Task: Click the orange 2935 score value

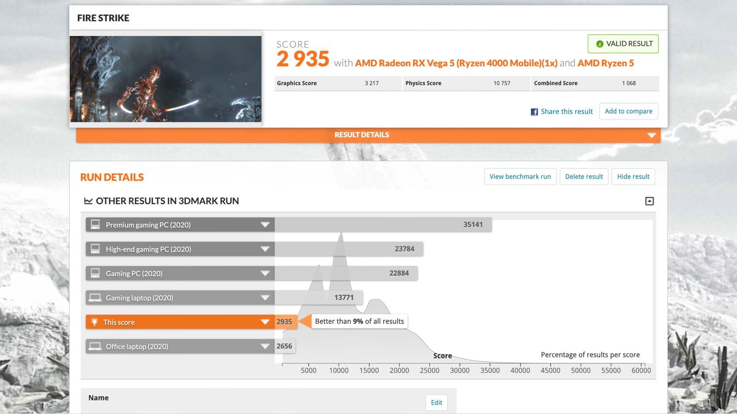Action: click(x=284, y=322)
